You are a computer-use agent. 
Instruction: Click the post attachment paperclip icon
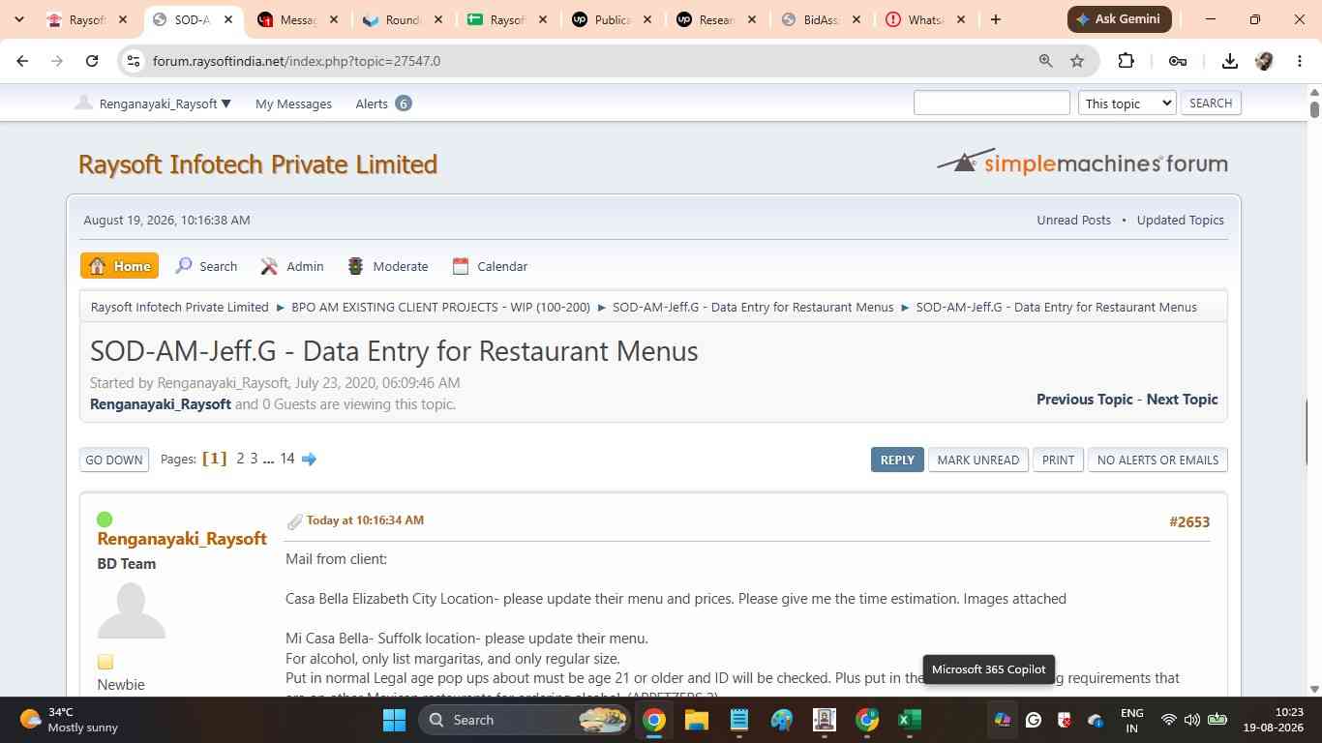pyautogui.click(x=295, y=521)
